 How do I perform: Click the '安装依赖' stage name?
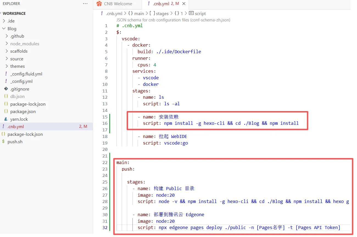tap(169, 117)
